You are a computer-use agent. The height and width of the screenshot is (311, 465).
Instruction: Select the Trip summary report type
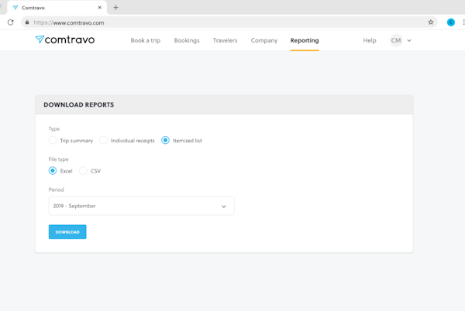53,141
